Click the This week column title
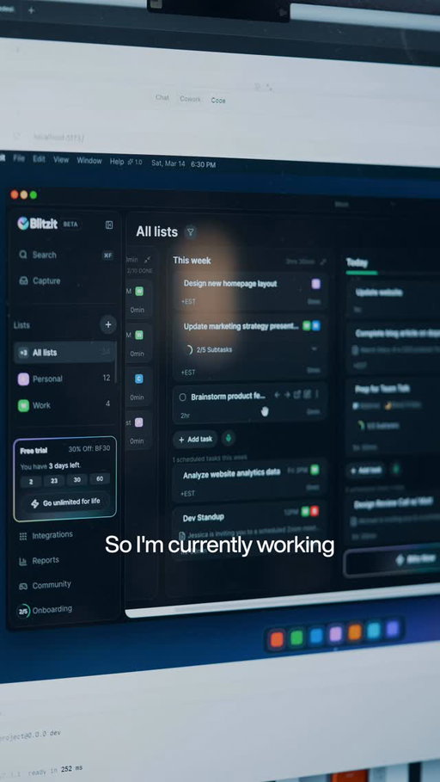Screen dimensions: 440x782 point(192,261)
